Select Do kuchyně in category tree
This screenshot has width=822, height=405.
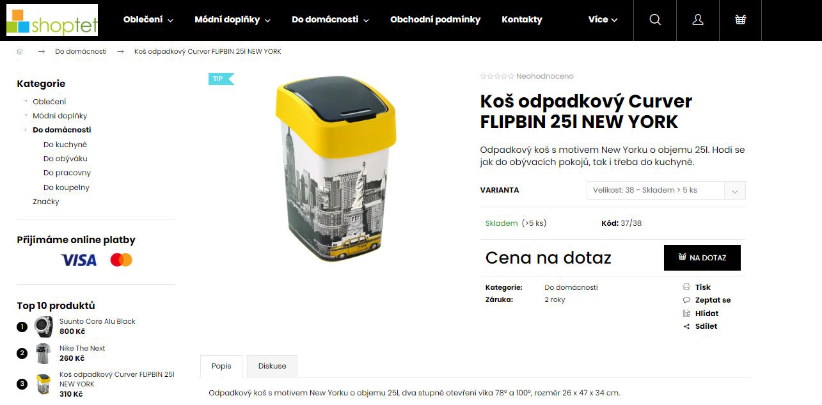point(65,145)
